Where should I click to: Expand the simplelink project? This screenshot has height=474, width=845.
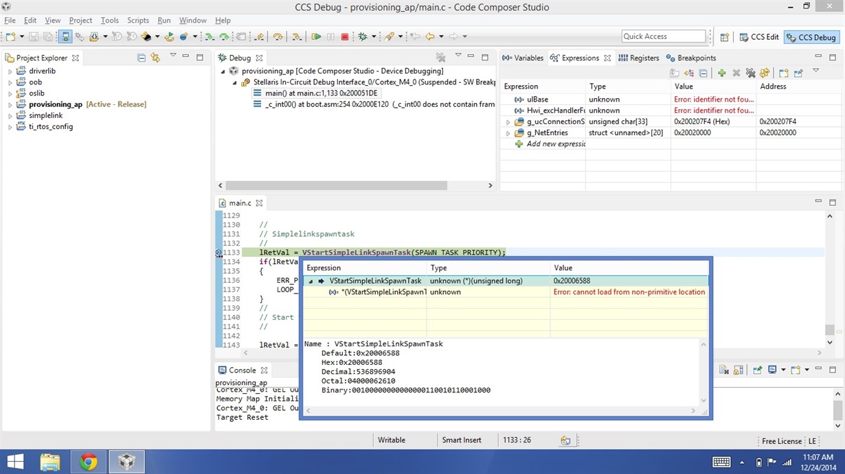[x=10, y=115]
